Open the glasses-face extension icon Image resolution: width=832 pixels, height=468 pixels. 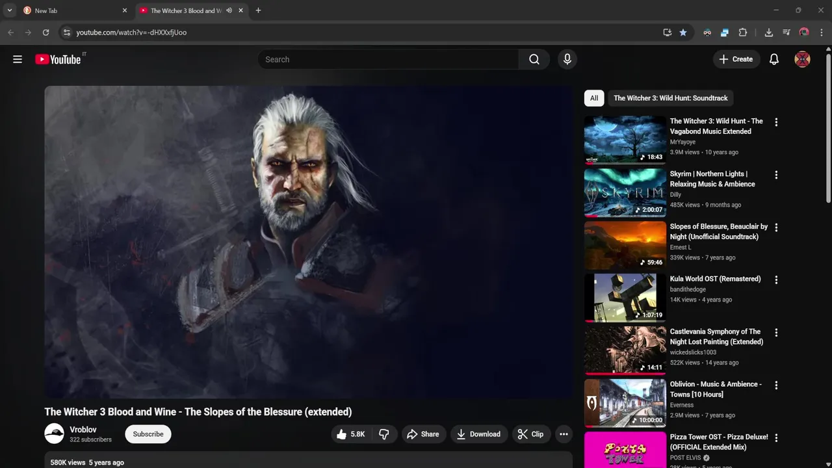707,32
